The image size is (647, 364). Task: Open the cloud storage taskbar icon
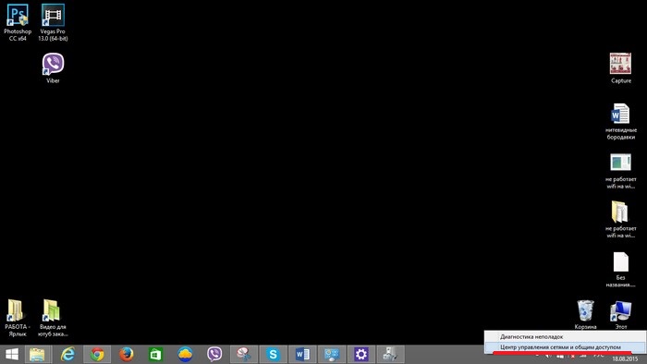[185, 354]
